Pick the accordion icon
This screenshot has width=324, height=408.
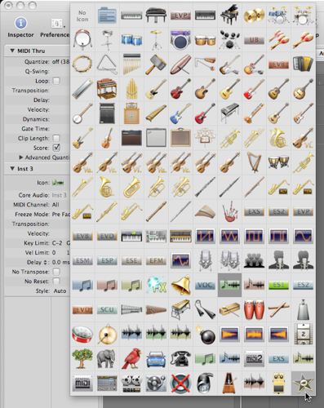(x=303, y=64)
